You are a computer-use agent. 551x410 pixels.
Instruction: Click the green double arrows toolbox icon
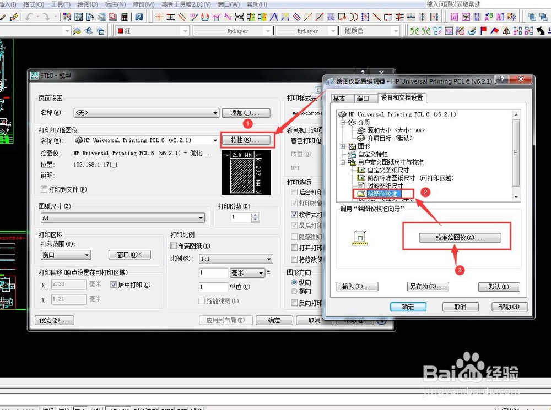click(415, 31)
